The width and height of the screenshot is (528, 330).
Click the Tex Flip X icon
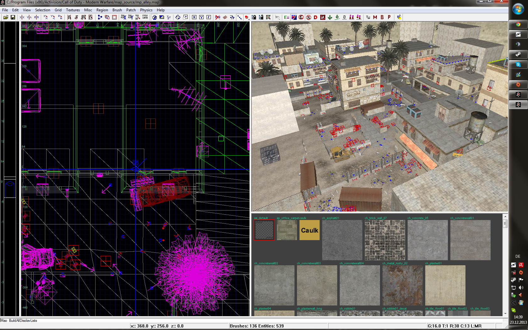123,17
